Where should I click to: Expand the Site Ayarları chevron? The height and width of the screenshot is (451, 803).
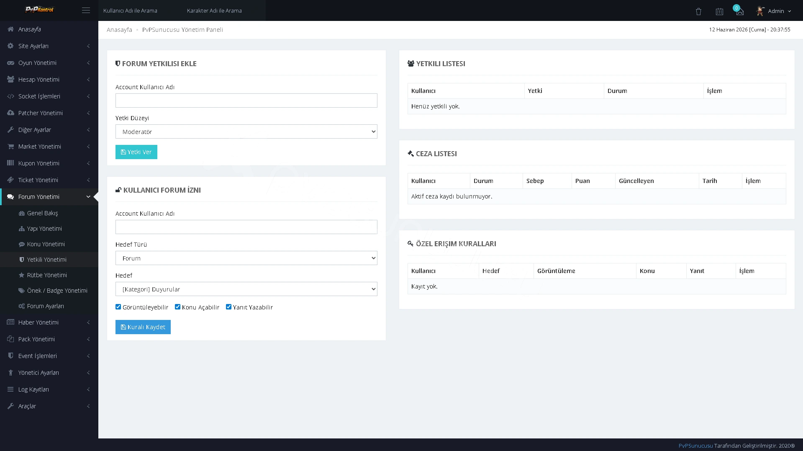point(88,46)
